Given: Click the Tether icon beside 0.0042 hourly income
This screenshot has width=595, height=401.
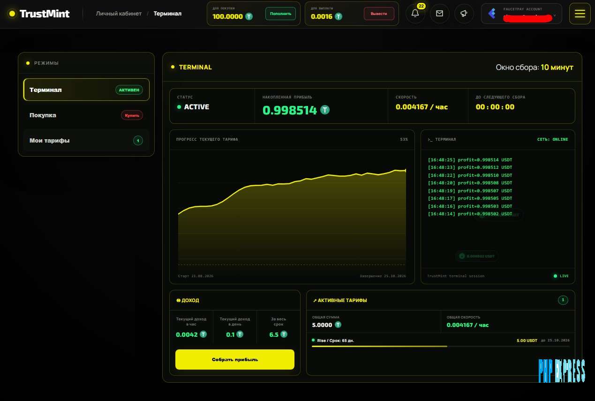Looking at the screenshot, I should point(203,334).
